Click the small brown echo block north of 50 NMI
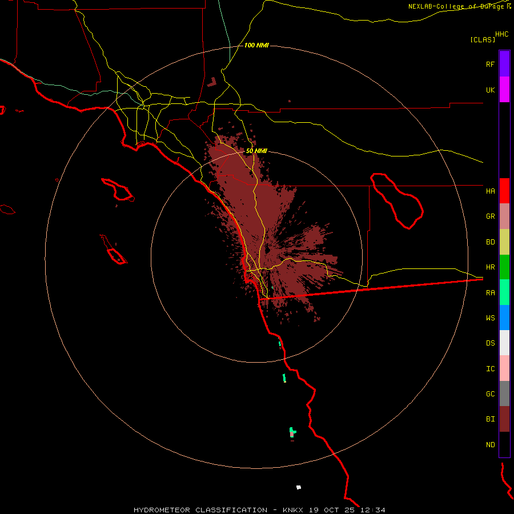 [212, 82]
